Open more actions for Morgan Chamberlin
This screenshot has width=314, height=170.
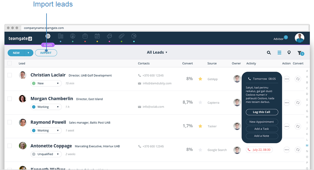[287, 103]
